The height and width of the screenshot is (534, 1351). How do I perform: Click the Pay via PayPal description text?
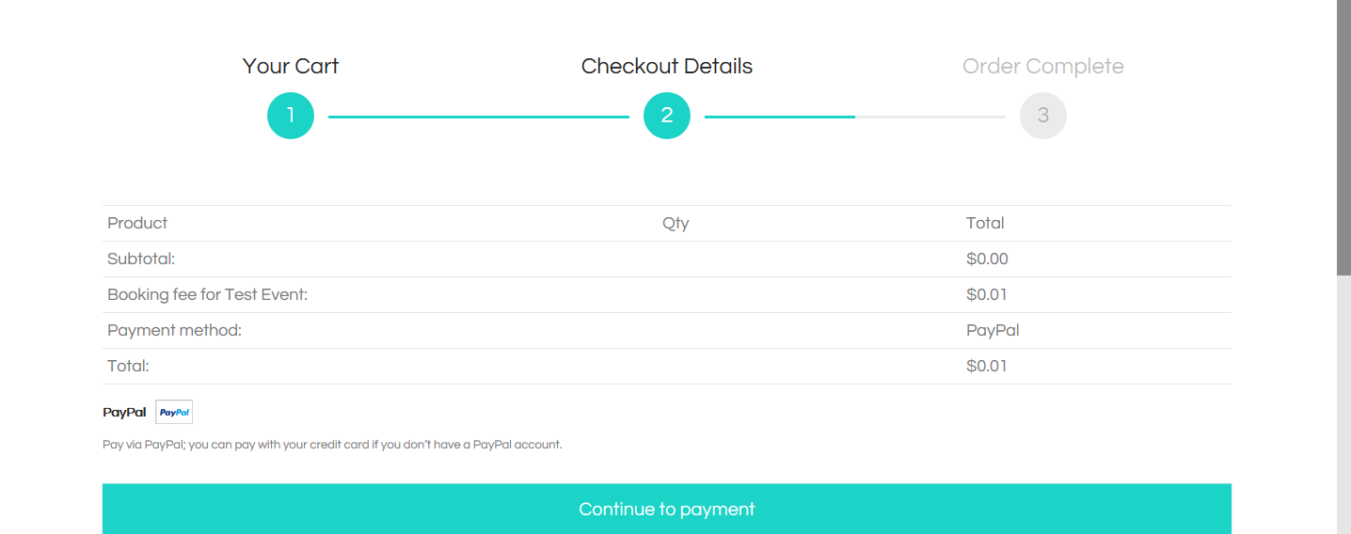click(332, 445)
